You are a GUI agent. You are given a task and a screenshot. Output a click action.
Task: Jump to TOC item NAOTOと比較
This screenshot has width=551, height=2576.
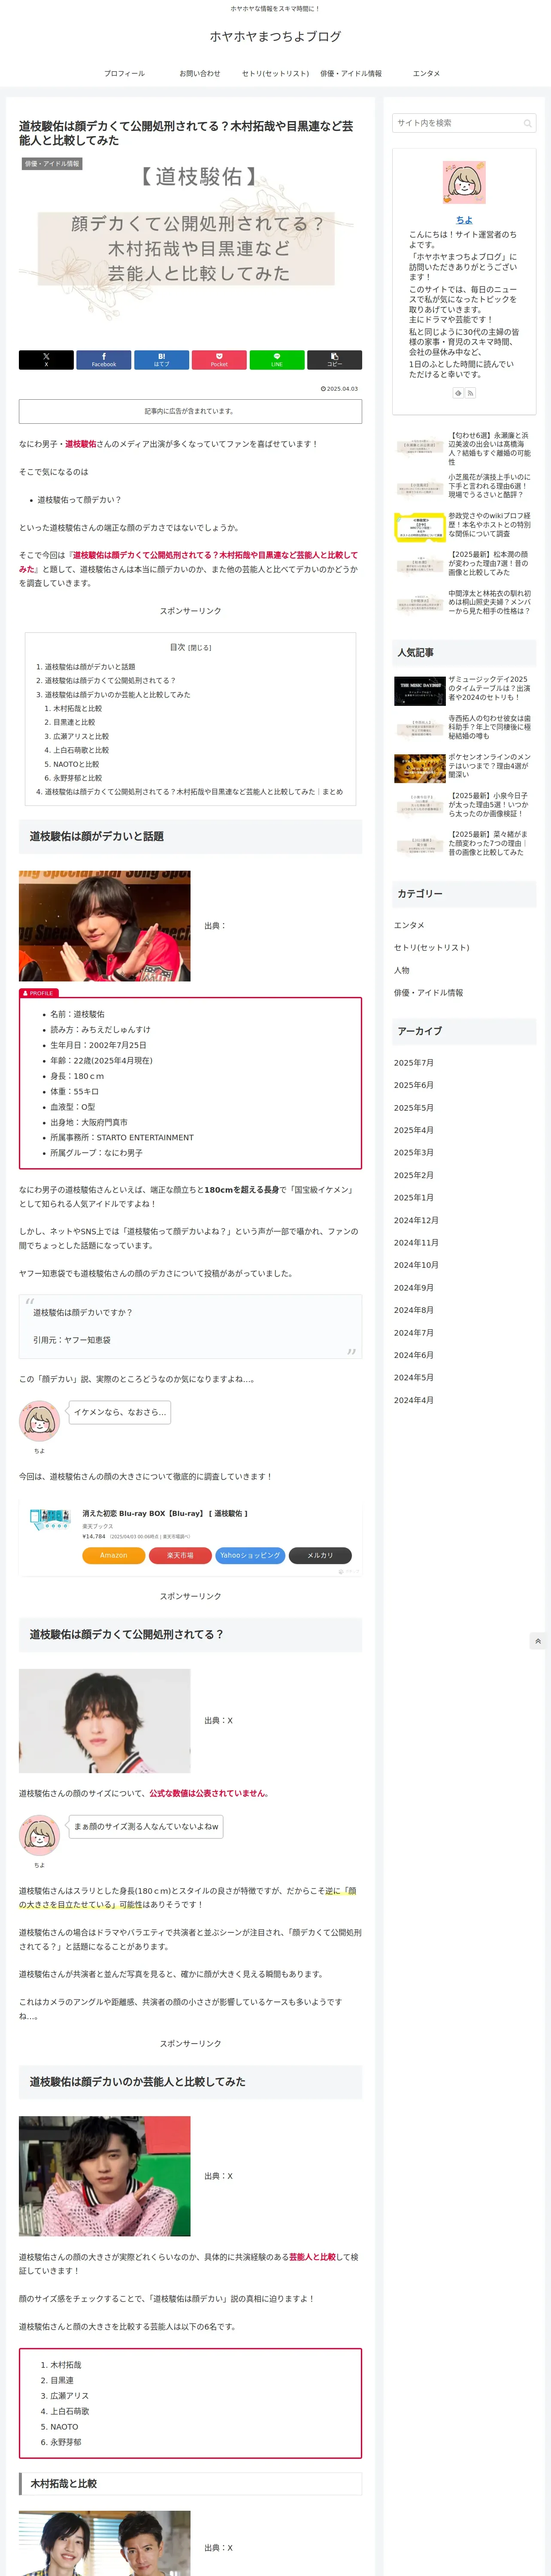[x=77, y=764]
